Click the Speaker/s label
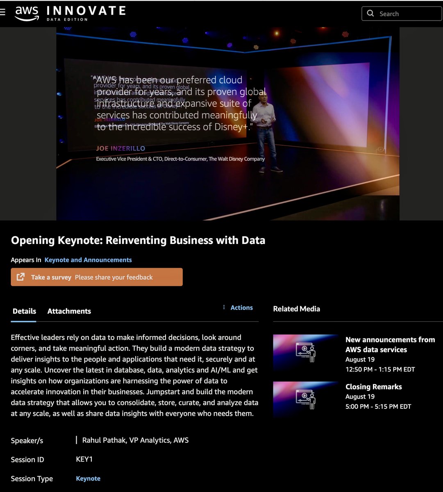This screenshot has width=443, height=492. tap(27, 441)
